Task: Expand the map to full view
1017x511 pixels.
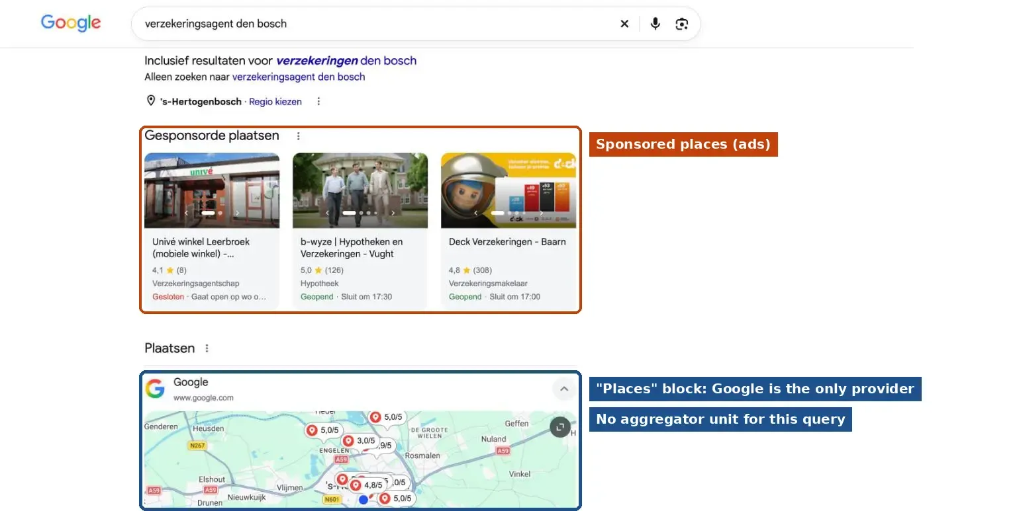Action: coord(560,427)
